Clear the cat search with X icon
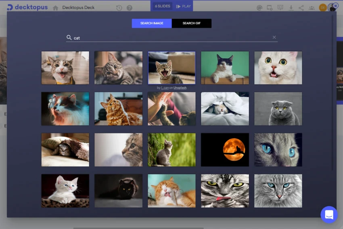This screenshot has height=229, width=343. point(274,37)
